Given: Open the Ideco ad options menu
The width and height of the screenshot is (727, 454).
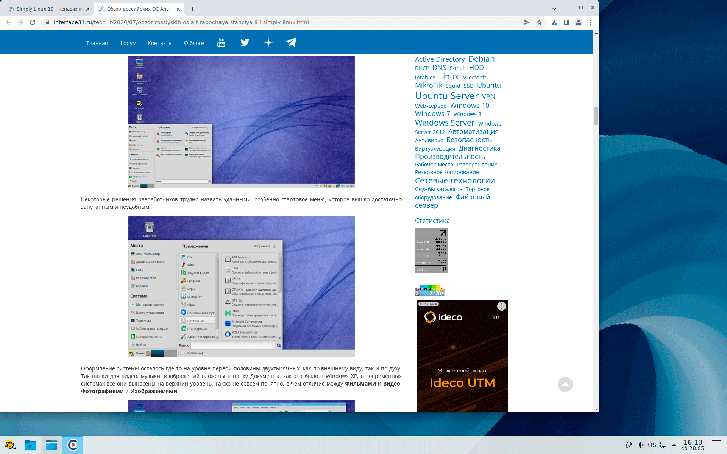Looking at the screenshot, I should click(501, 306).
